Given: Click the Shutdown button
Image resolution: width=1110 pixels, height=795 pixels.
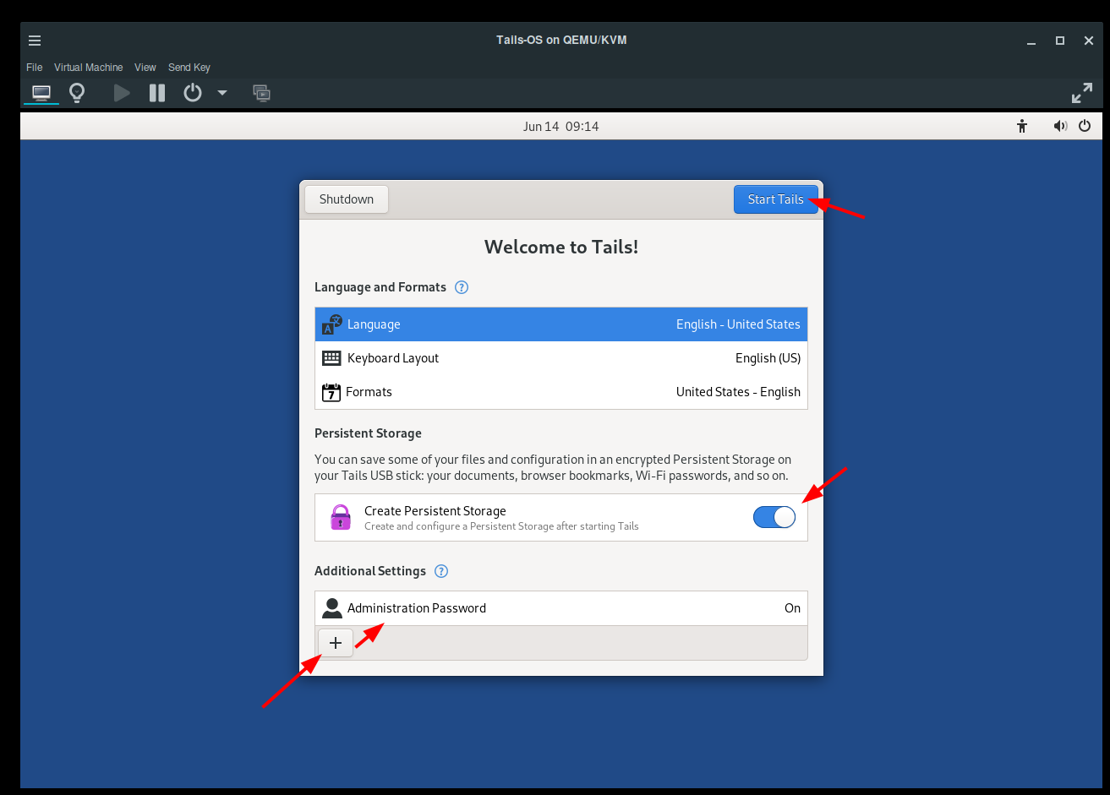Looking at the screenshot, I should [347, 199].
